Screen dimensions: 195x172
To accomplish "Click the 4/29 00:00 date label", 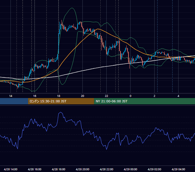I will [130, 169].
